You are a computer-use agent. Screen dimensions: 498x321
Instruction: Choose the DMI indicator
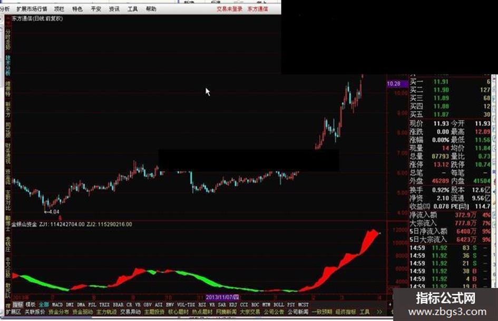point(70,305)
